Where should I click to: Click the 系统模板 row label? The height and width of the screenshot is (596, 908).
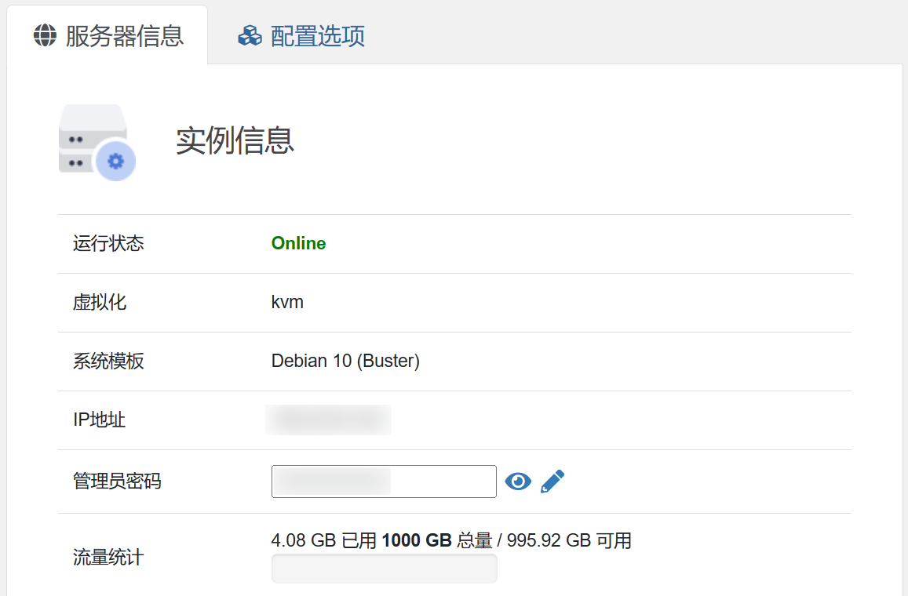coord(108,361)
